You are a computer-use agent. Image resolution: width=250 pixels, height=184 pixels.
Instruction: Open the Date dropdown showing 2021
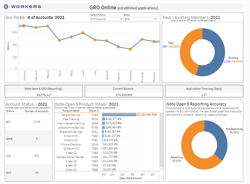[x=140, y=19]
